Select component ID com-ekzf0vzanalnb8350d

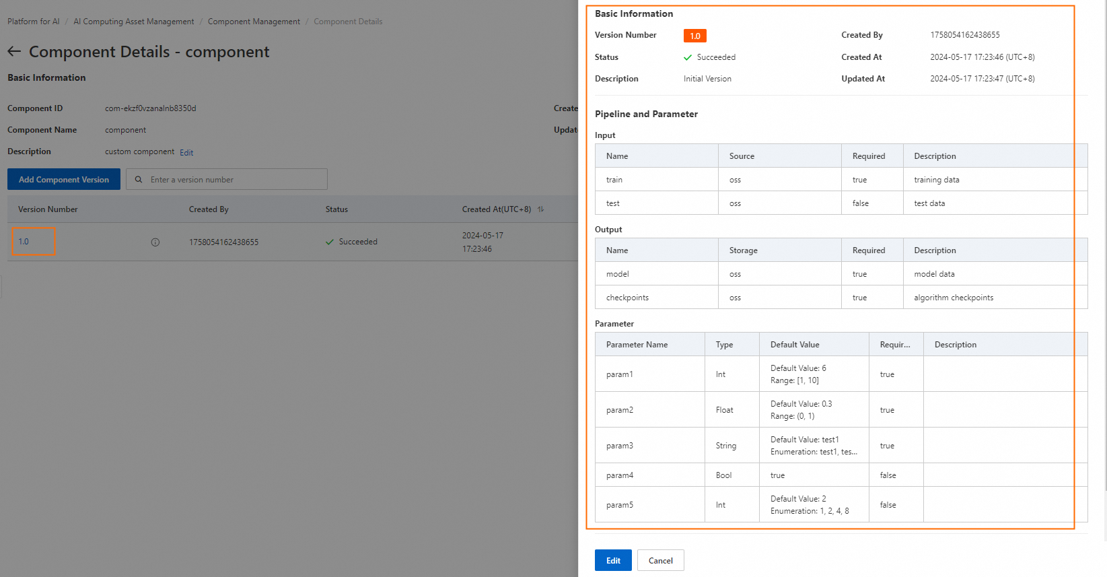click(x=151, y=108)
